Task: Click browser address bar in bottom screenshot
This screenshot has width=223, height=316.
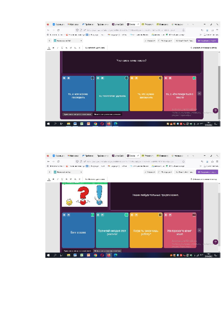Action: (130, 161)
